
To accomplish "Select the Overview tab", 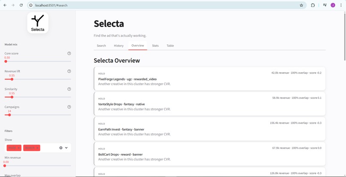I will 138,46.
